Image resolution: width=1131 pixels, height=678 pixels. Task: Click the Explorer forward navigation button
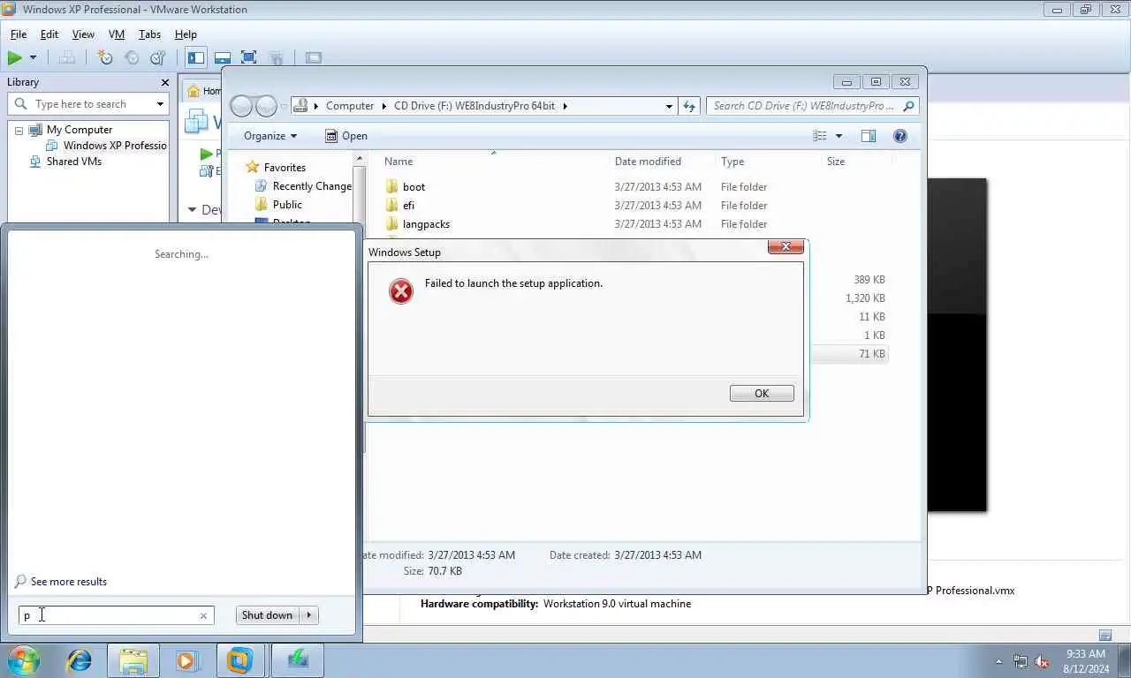click(266, 106)
